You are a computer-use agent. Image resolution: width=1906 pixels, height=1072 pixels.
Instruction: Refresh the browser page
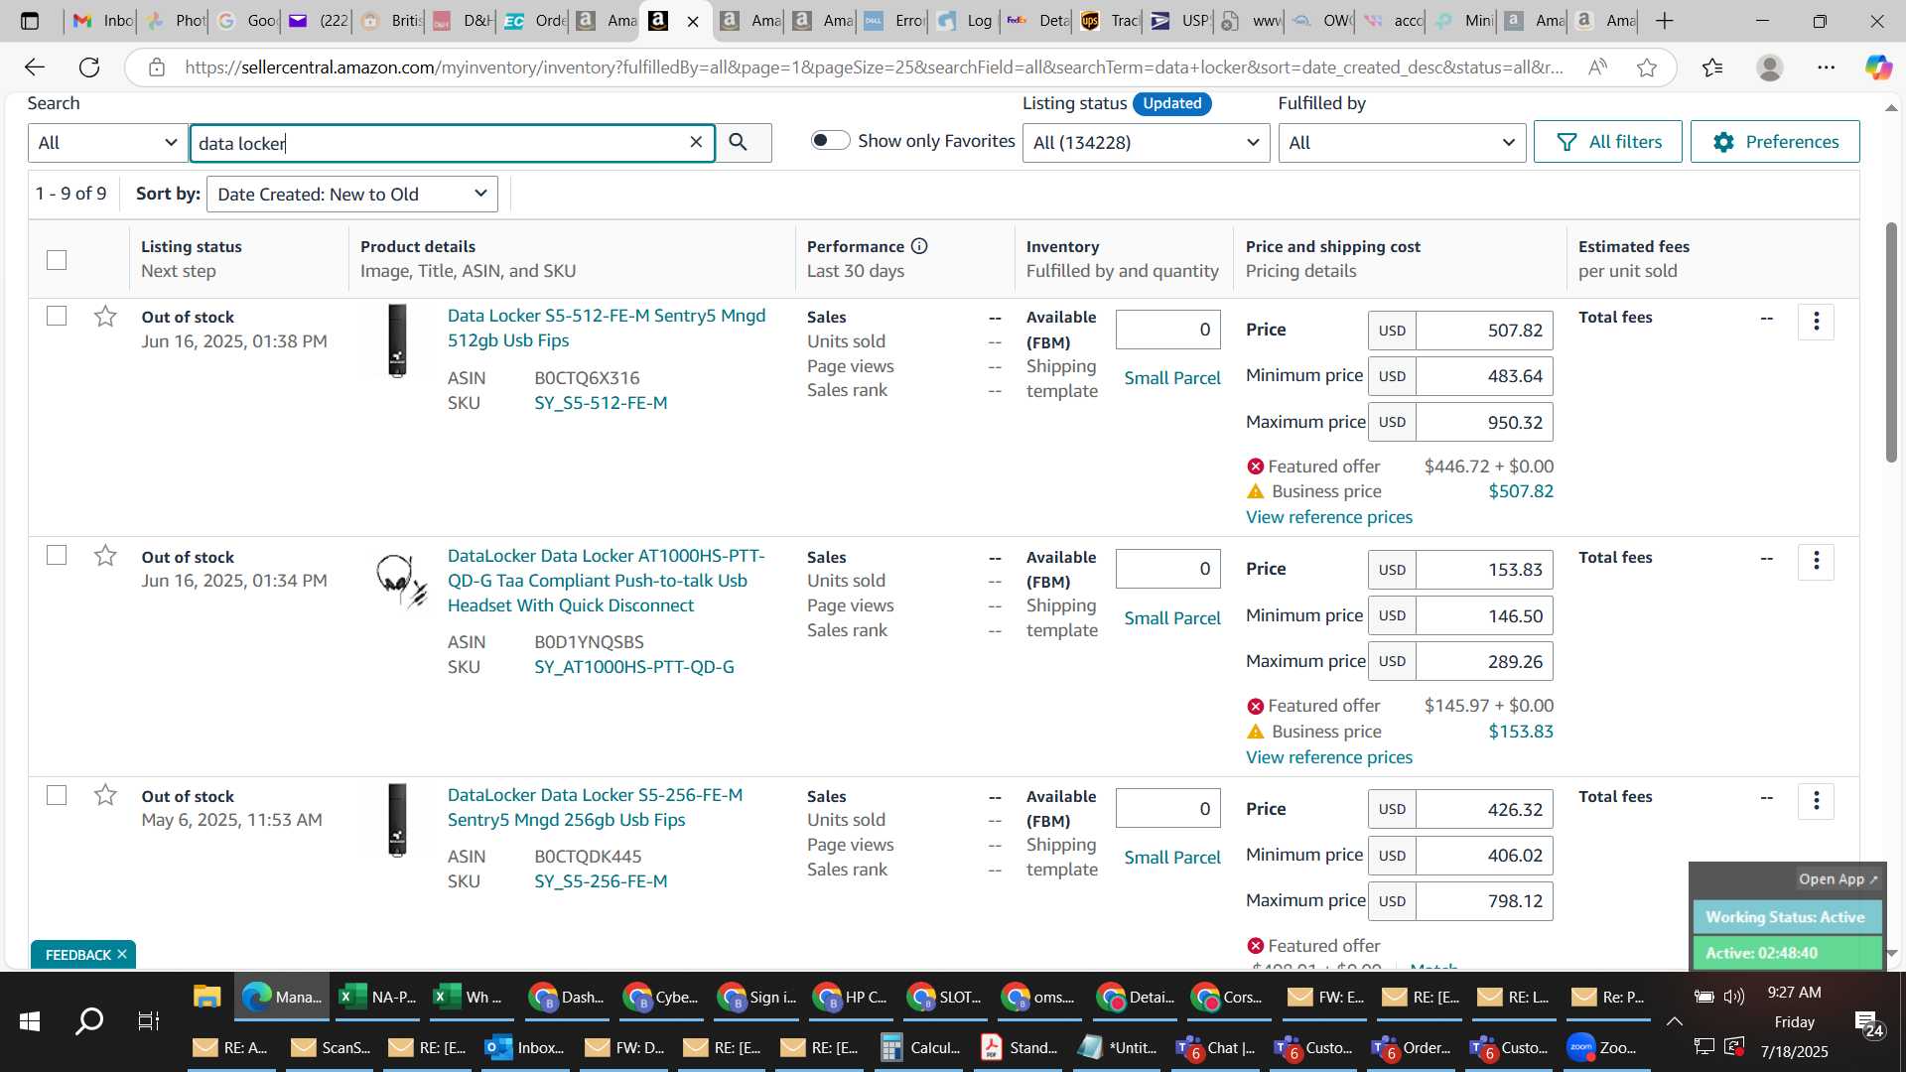[x=89, y=67]
